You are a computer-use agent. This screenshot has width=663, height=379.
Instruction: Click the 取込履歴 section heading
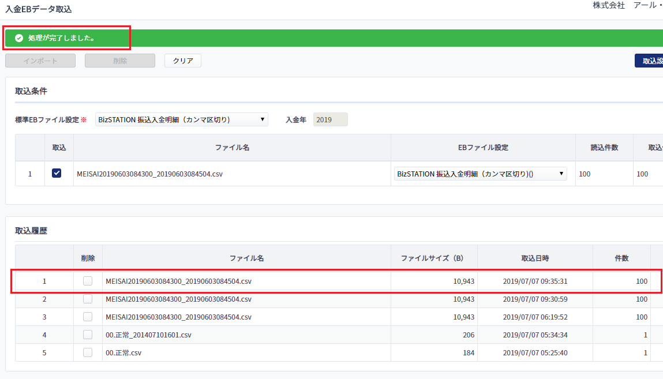pyautogui.click(x=31, y=231)
